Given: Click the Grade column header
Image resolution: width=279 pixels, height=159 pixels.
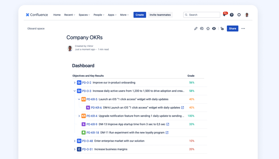Looking at the screenshot, I should point(191,76).
